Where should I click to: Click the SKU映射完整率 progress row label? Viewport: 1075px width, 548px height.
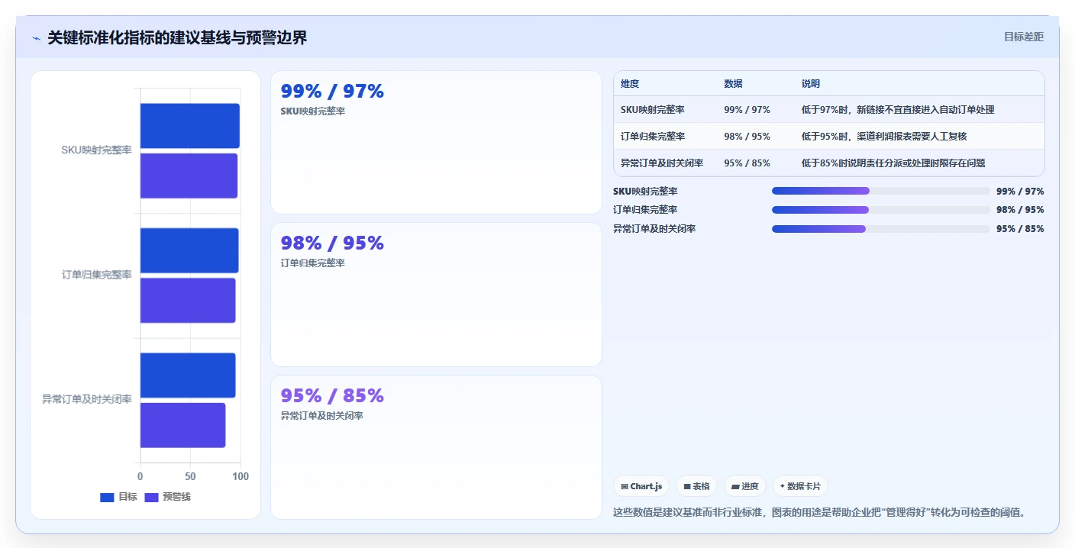pos(645,192)
